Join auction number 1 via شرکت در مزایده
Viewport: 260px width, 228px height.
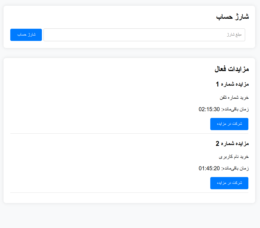tap(229, 124)
